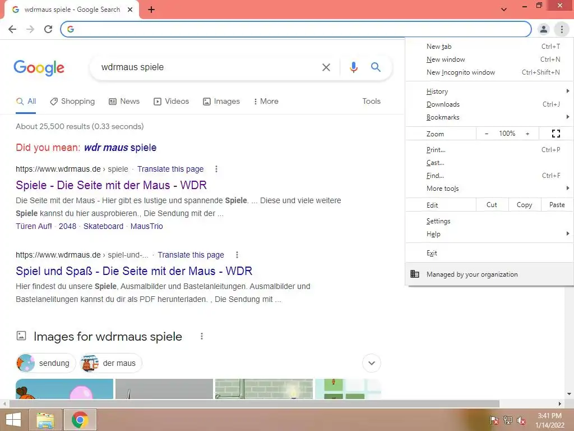Run search with the magnifier icon
The height and width of the screenshot is (431, 574).
pyautogui.click(x=376, y=67)
